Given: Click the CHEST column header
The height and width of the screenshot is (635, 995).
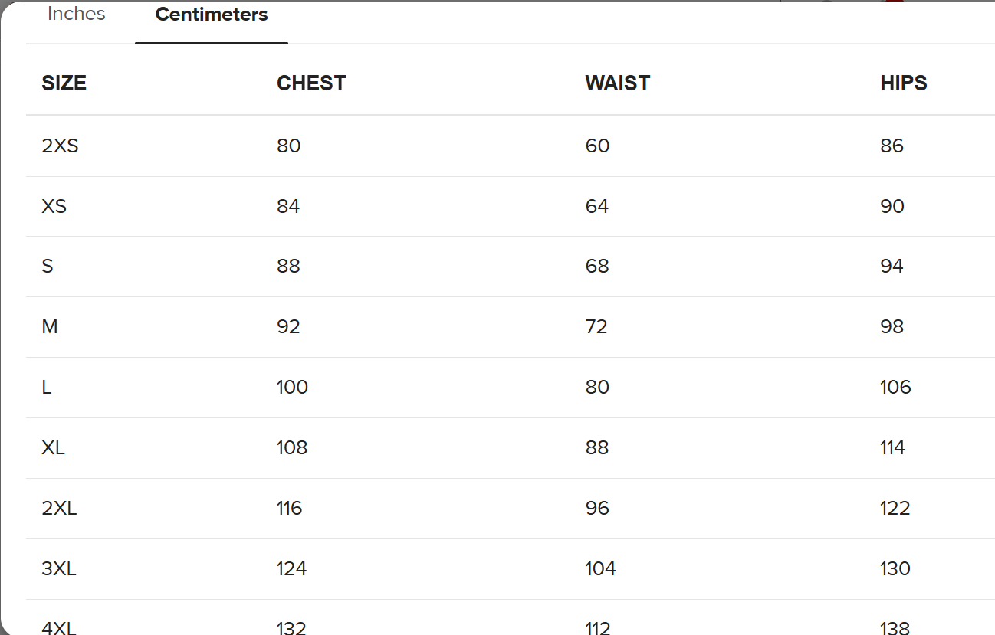Looking at the screenshot, I should [x=311, y=83].
